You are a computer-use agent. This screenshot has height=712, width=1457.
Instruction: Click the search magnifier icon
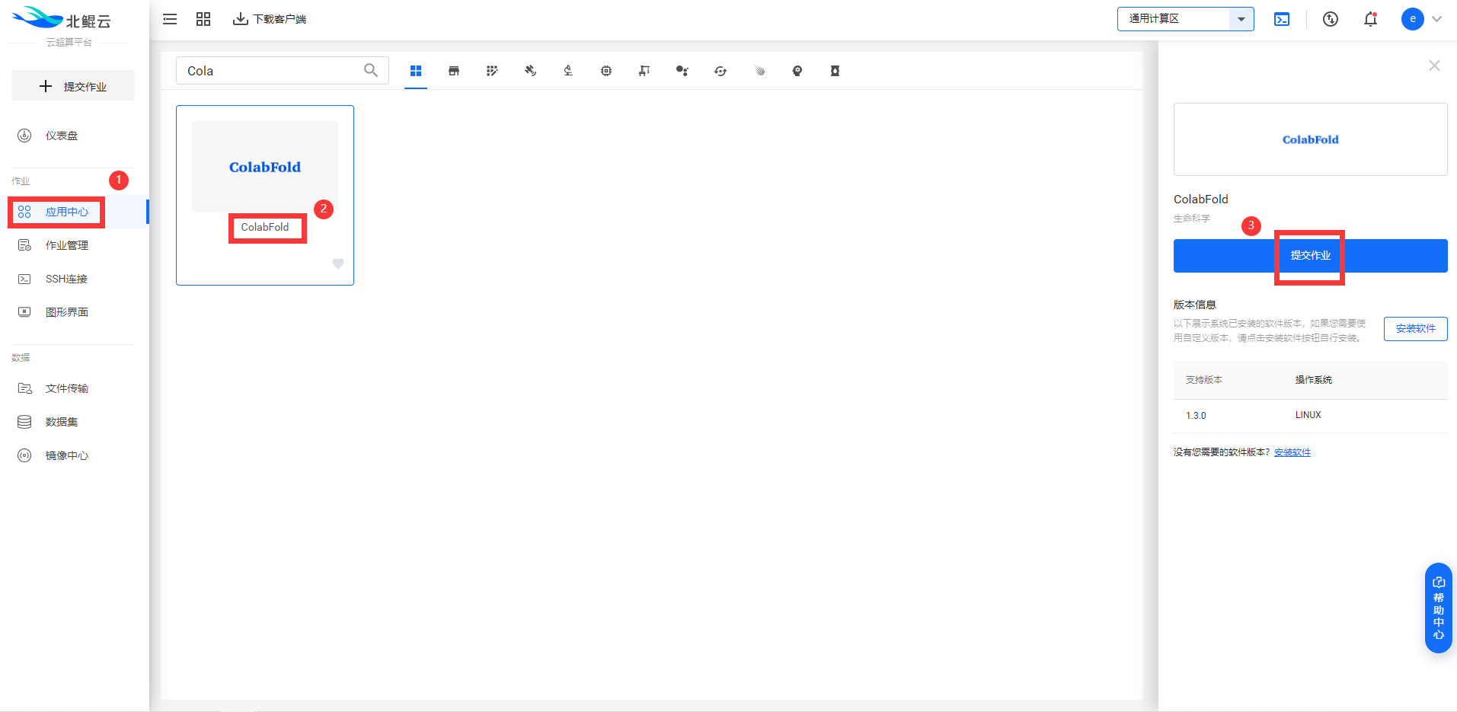click(371, 70)
